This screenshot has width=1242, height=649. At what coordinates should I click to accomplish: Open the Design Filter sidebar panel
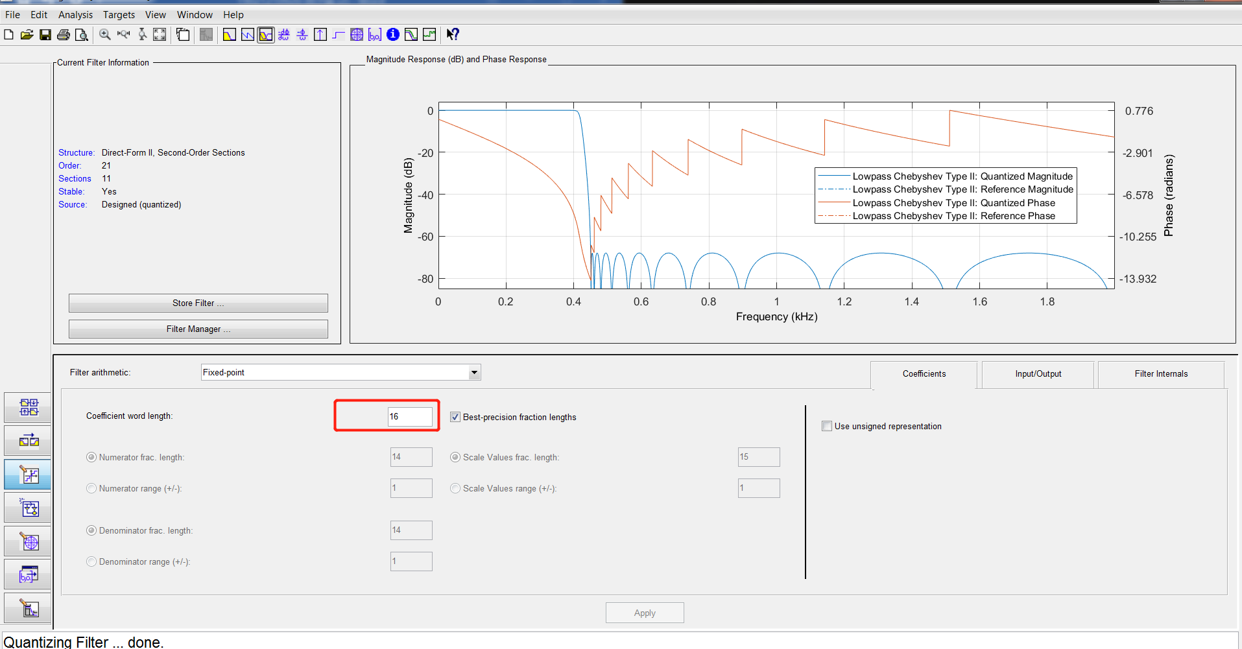pos(28,608)
